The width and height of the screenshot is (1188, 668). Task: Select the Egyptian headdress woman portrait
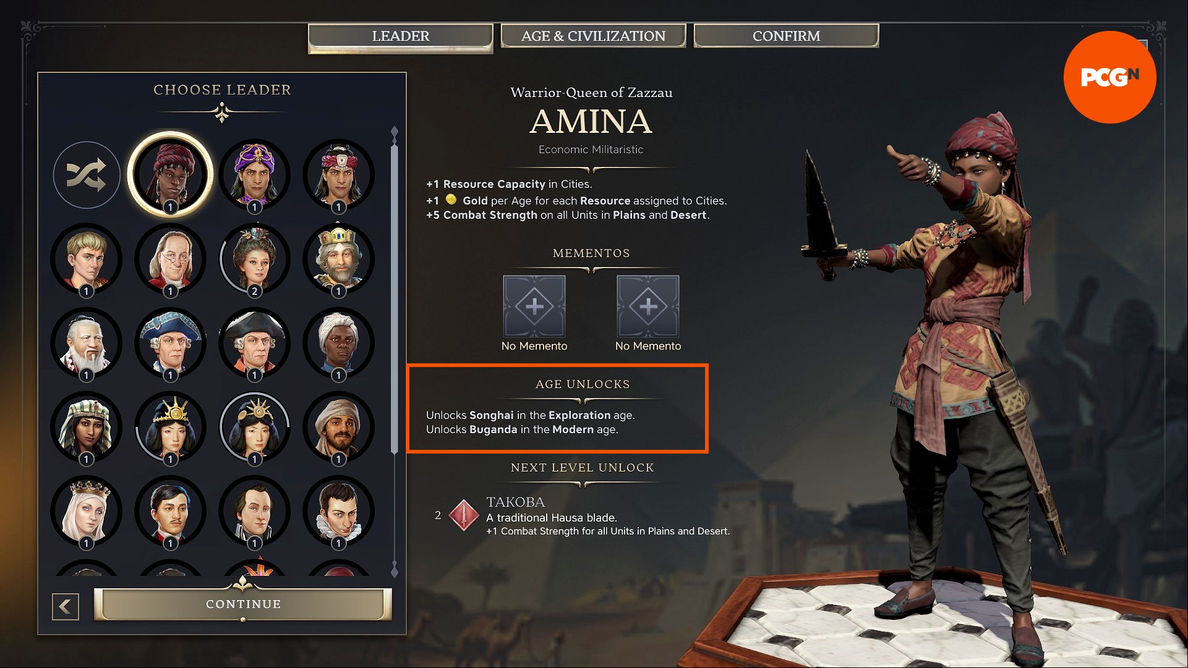(87, 427)
